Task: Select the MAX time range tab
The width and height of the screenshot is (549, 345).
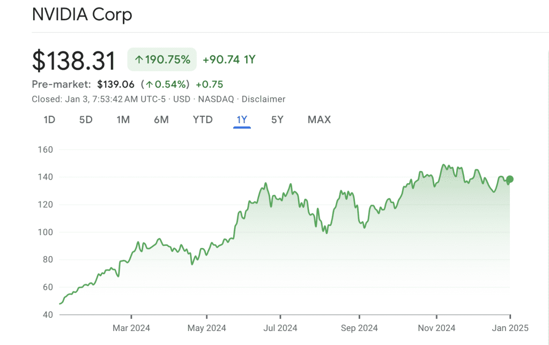Action: pyautogui.click(x=319, y=120)
